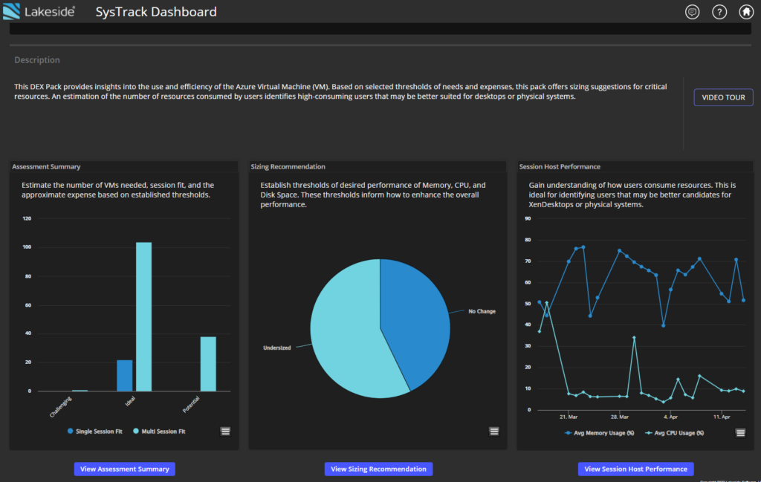
Task: Click the 'Ideal' axis label
Action: pos(130,402)
